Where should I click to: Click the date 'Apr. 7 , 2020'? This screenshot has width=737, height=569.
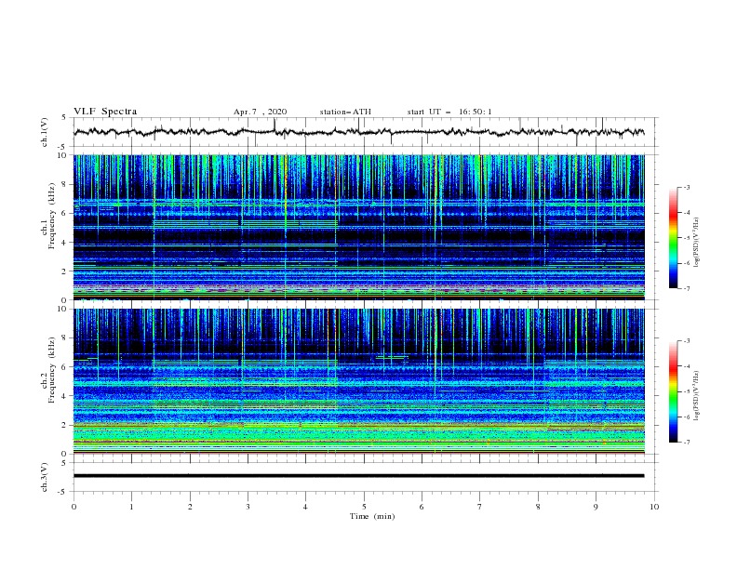pos(260,112)
